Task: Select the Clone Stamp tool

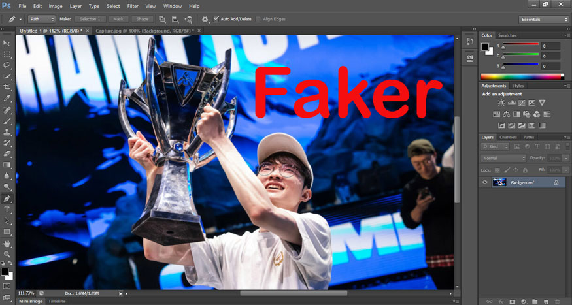Action: [7, 132]
